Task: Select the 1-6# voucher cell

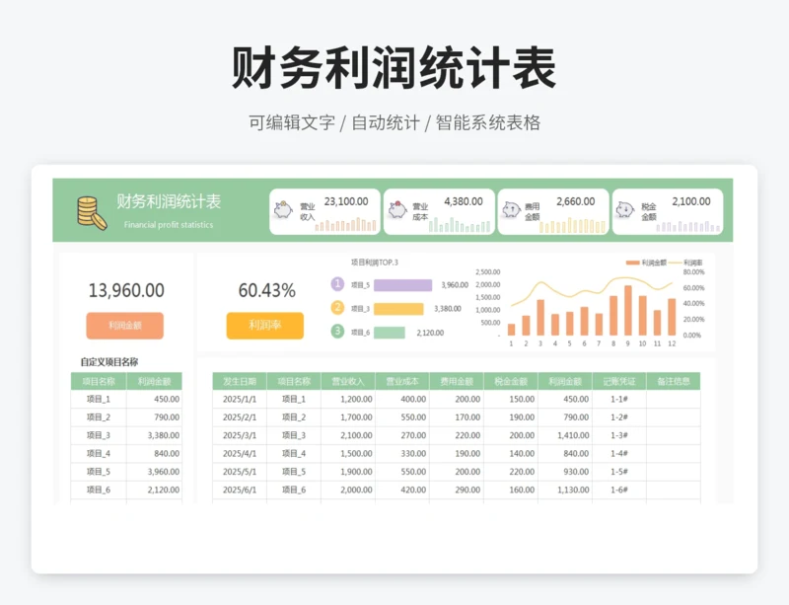Action: 619,490
